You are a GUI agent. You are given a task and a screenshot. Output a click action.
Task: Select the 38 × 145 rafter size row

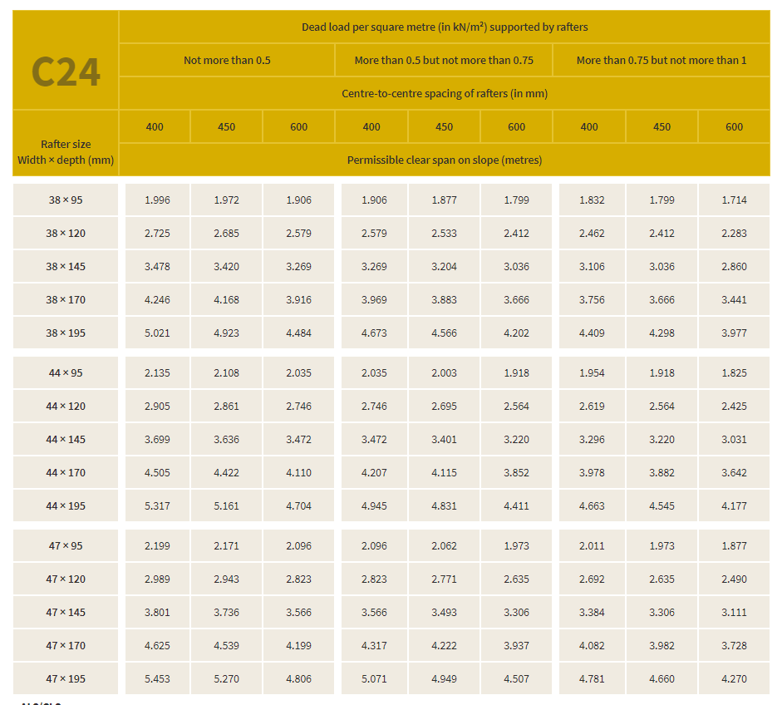point(66,266)
